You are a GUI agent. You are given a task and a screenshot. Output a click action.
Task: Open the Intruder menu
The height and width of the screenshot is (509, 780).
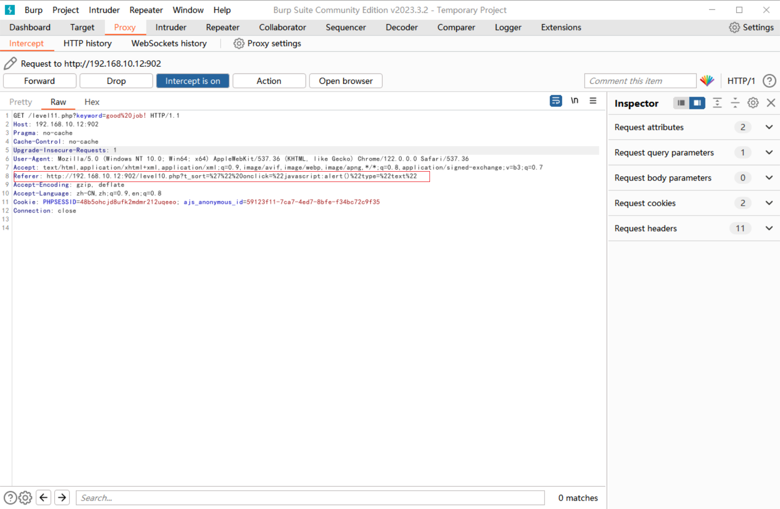104,10
